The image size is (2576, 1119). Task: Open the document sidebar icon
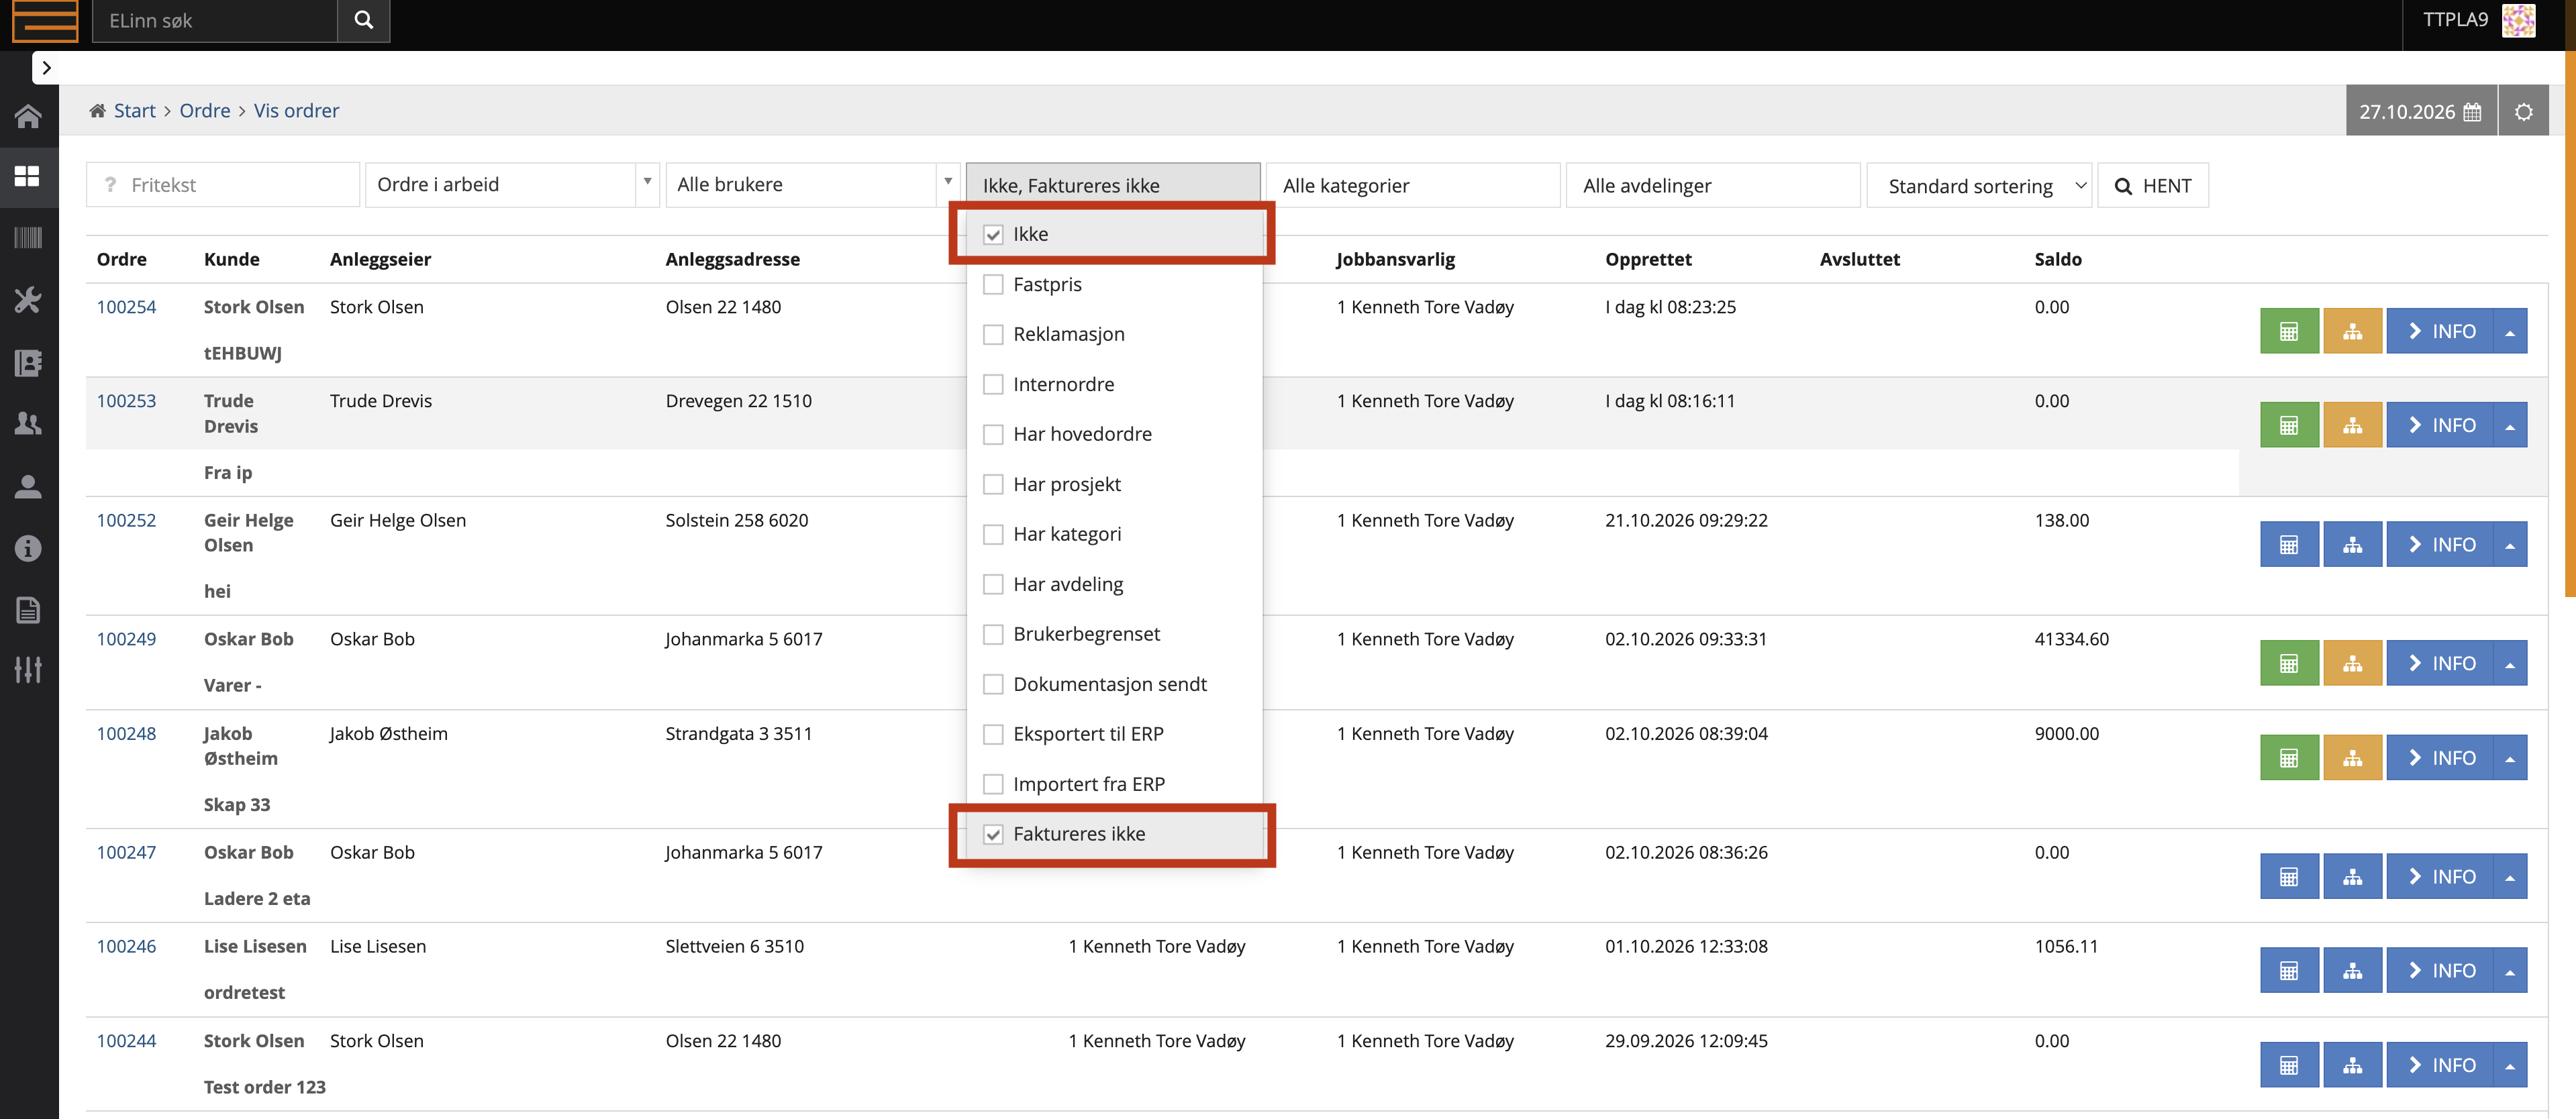click(28, 609)
